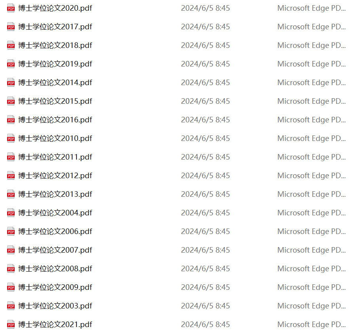Click the PDF icon for 博士学位论文2014.pdf
The height and width of the screenshot is (333, 358).
click(11, 83)
